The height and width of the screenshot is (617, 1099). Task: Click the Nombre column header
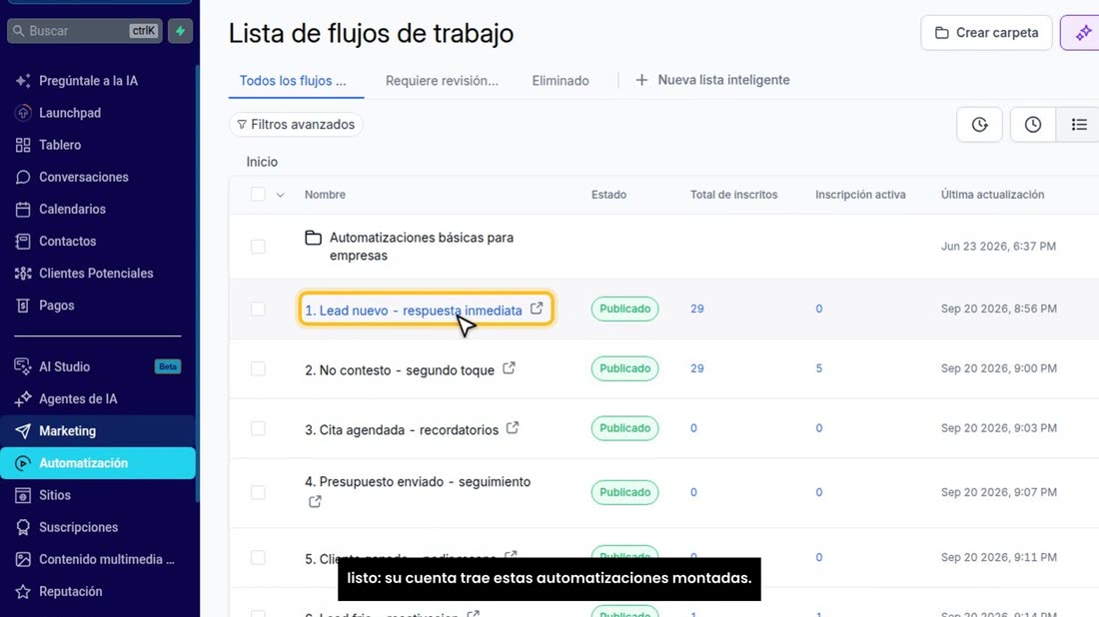point(326,195)
